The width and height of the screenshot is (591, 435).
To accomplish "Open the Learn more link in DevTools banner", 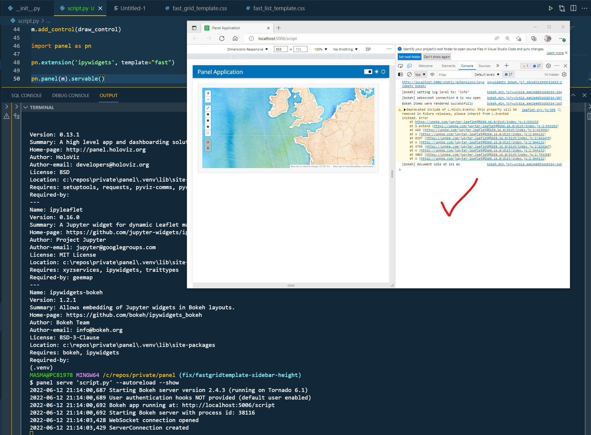I will click(x=555, y=53).
